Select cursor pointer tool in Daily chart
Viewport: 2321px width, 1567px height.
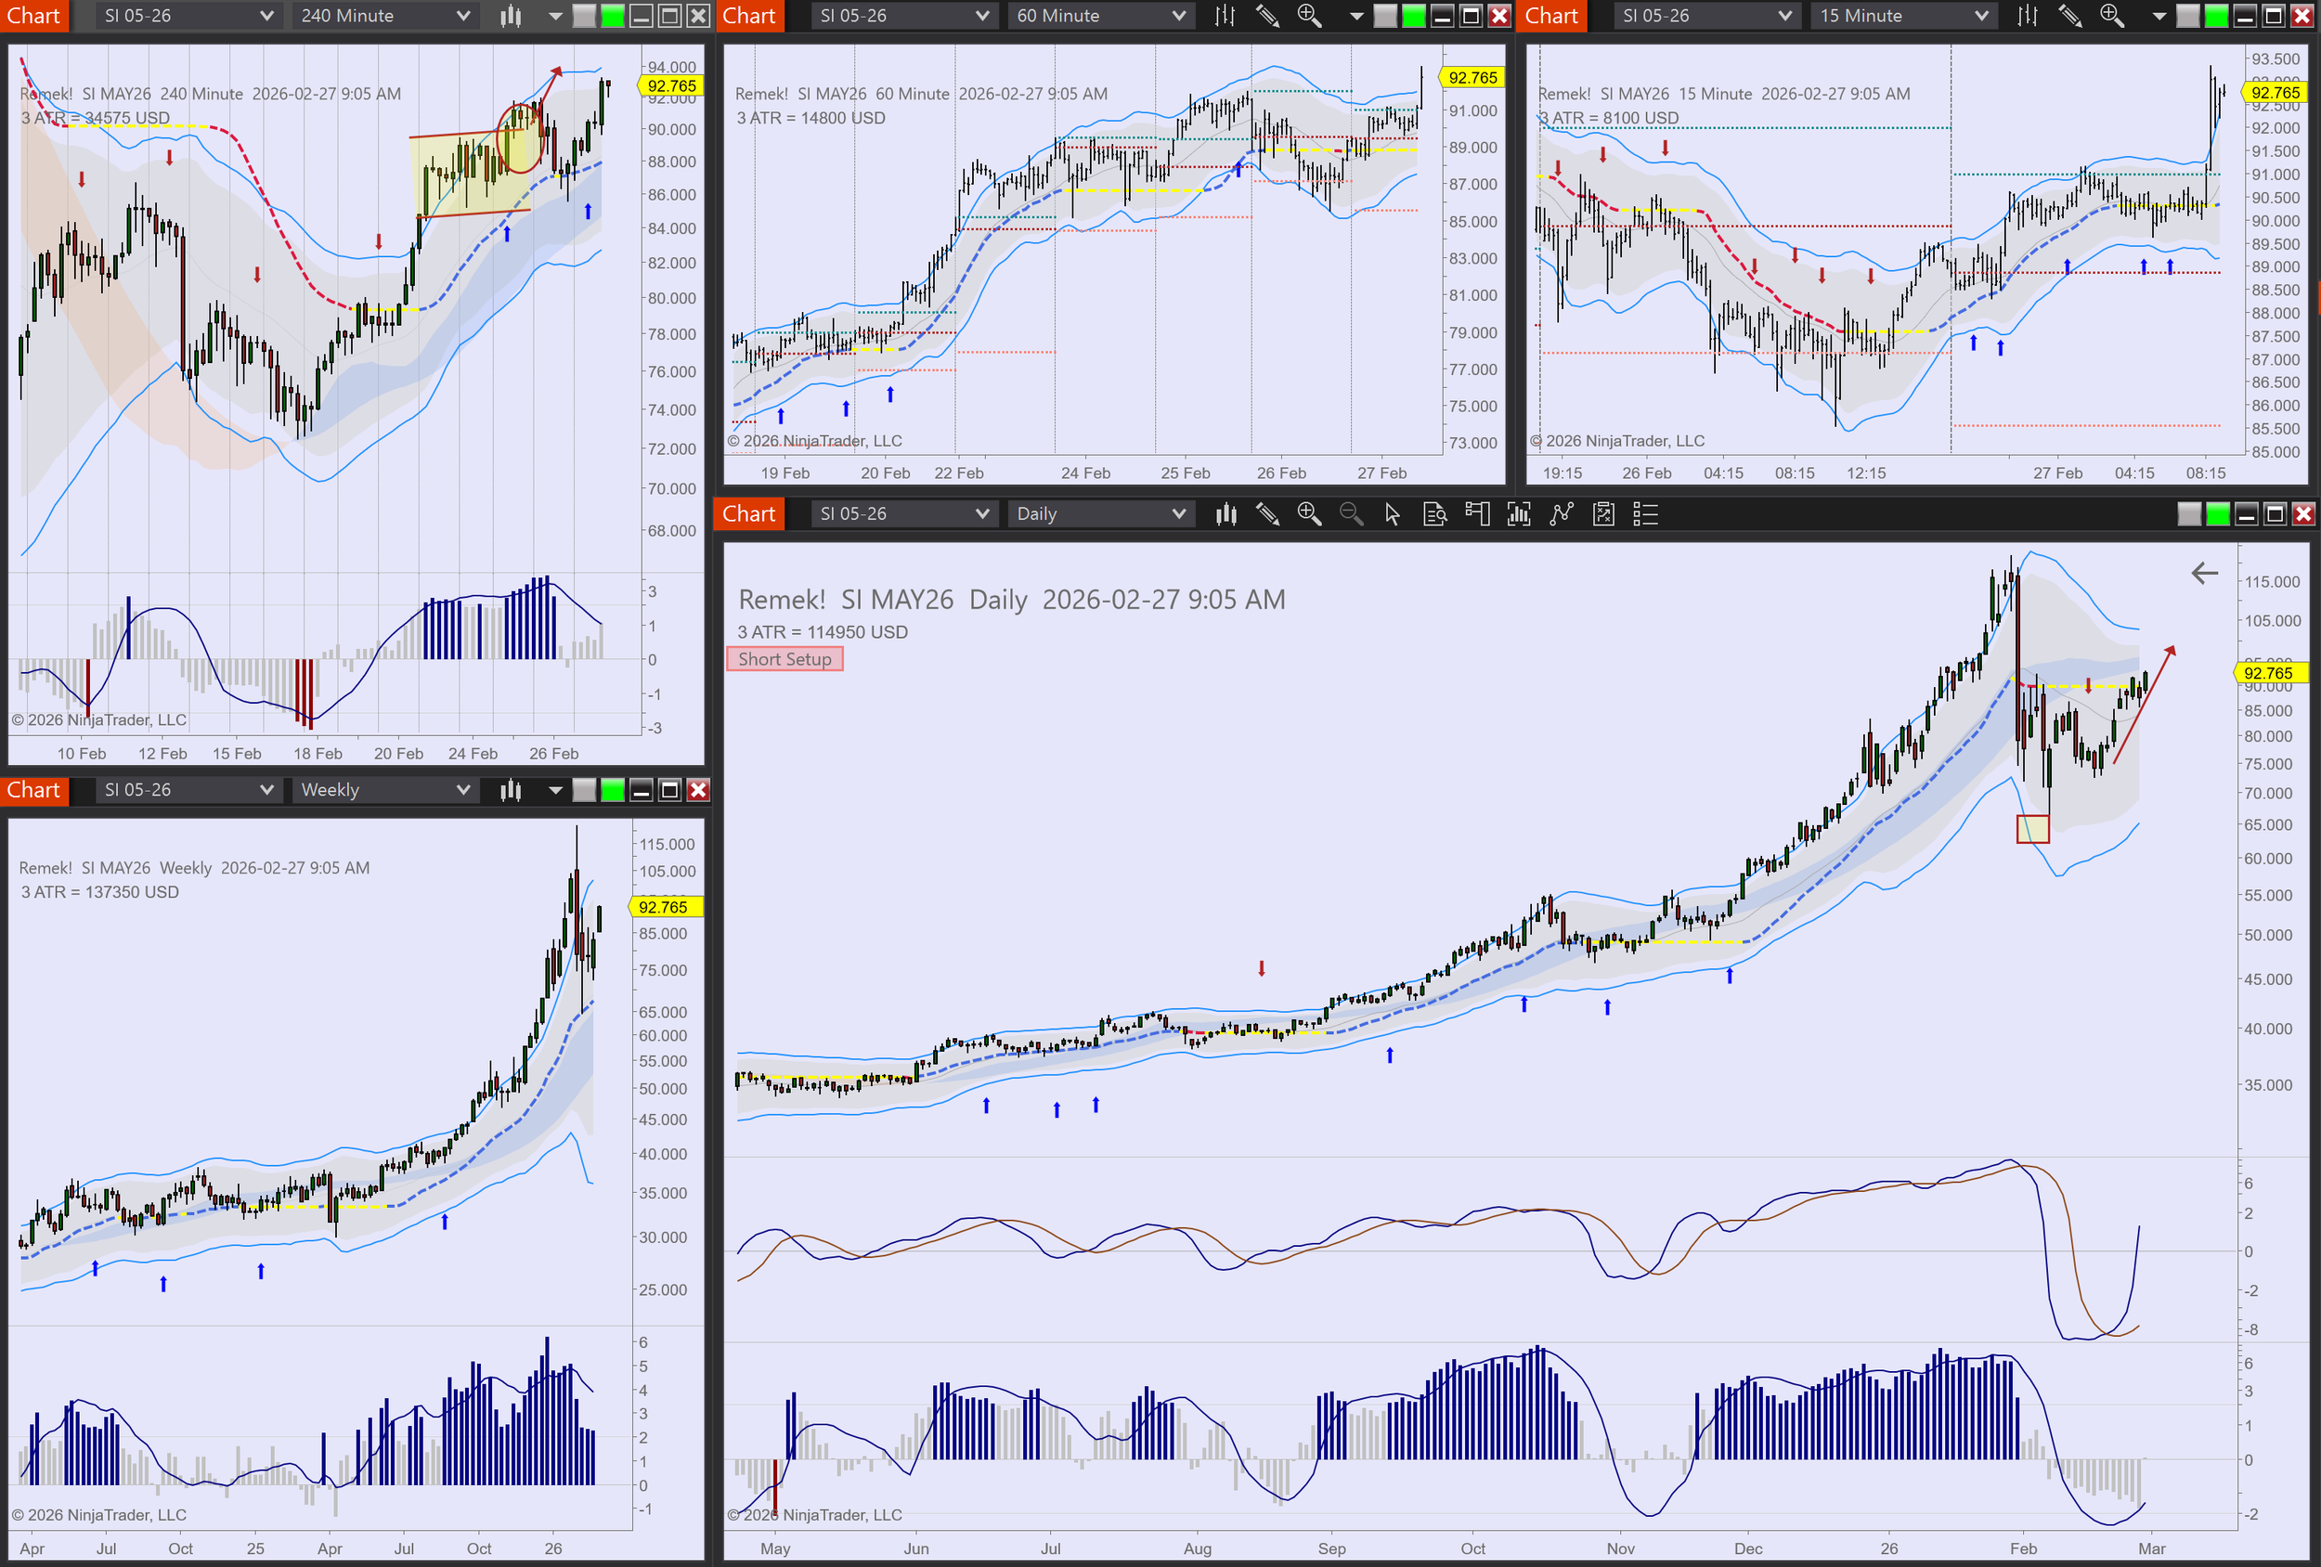click(1393, 514)
